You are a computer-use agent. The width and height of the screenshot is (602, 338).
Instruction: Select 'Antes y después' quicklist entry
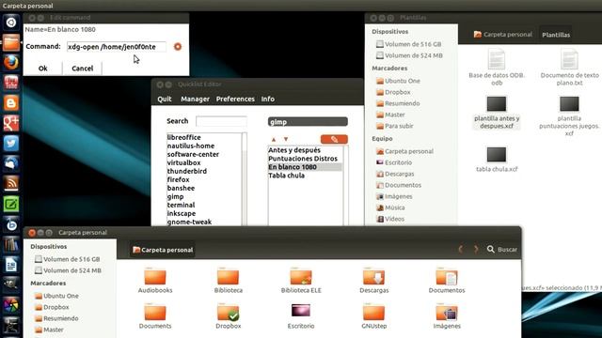(x=294, y=150)
